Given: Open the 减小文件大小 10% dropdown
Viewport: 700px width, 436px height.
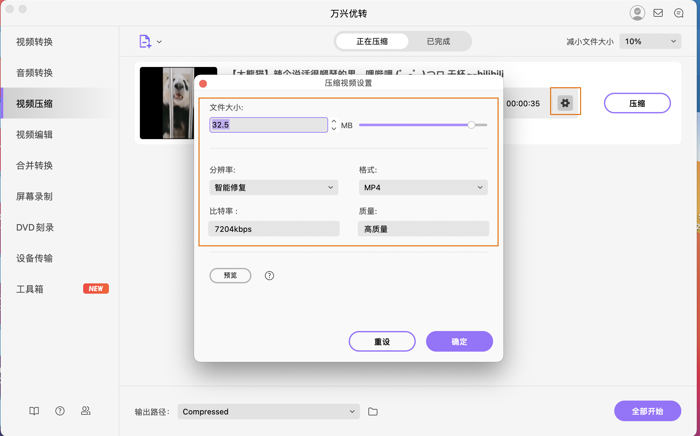Looking at the screenshot, I should (650, 41).
